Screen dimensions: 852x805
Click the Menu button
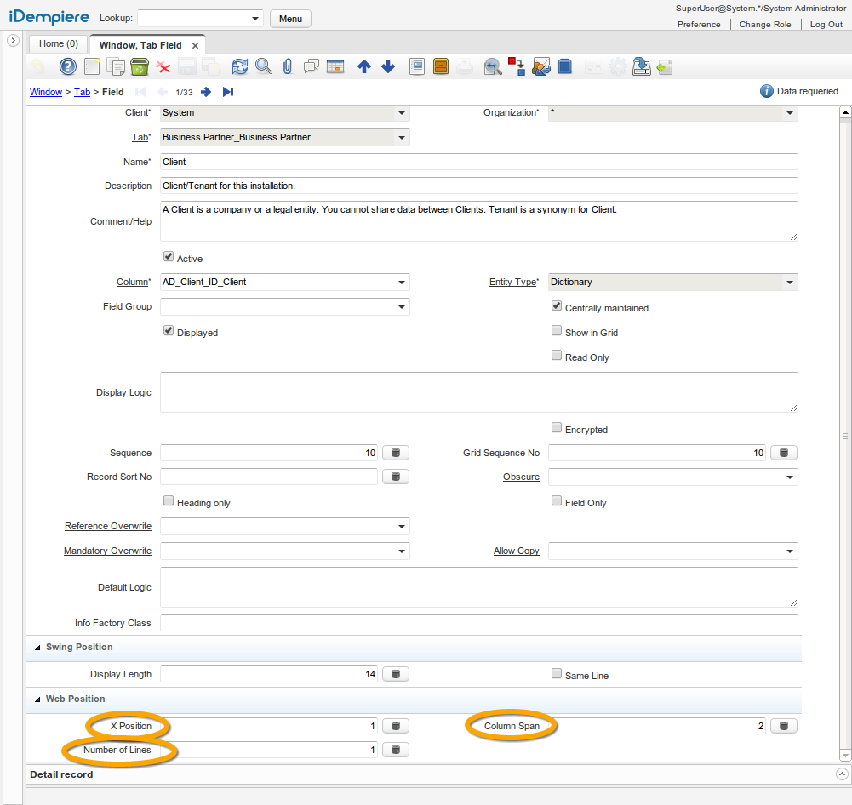click(290, 19)
